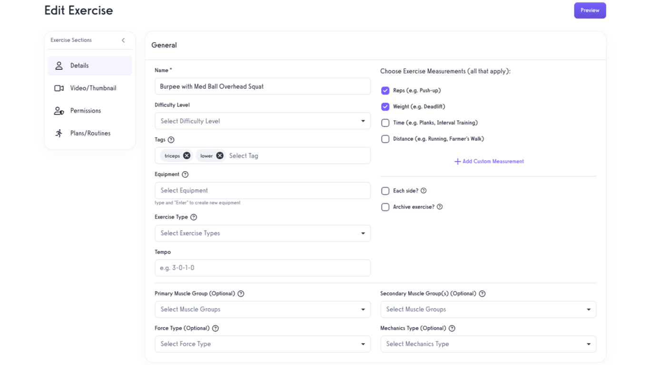Screen dimensions: 650x365
Task: Expand the Select Force Type dropdown
Action: [x=263, y=344]
